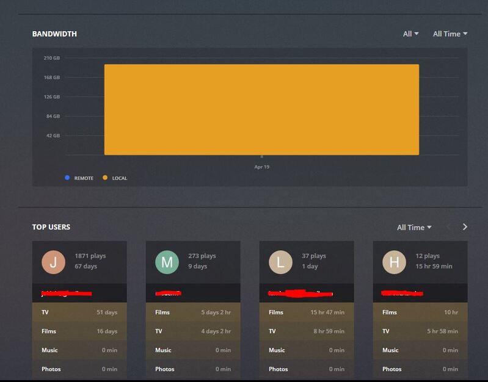The image size is (488, 382).
Task: Select Films row showing 15 hr 47 min
Action: [307, 312]
